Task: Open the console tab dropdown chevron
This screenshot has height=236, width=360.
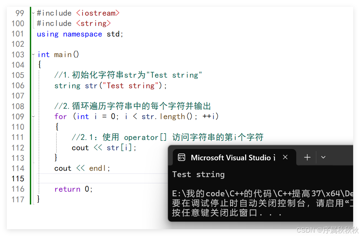Action: 323,157
